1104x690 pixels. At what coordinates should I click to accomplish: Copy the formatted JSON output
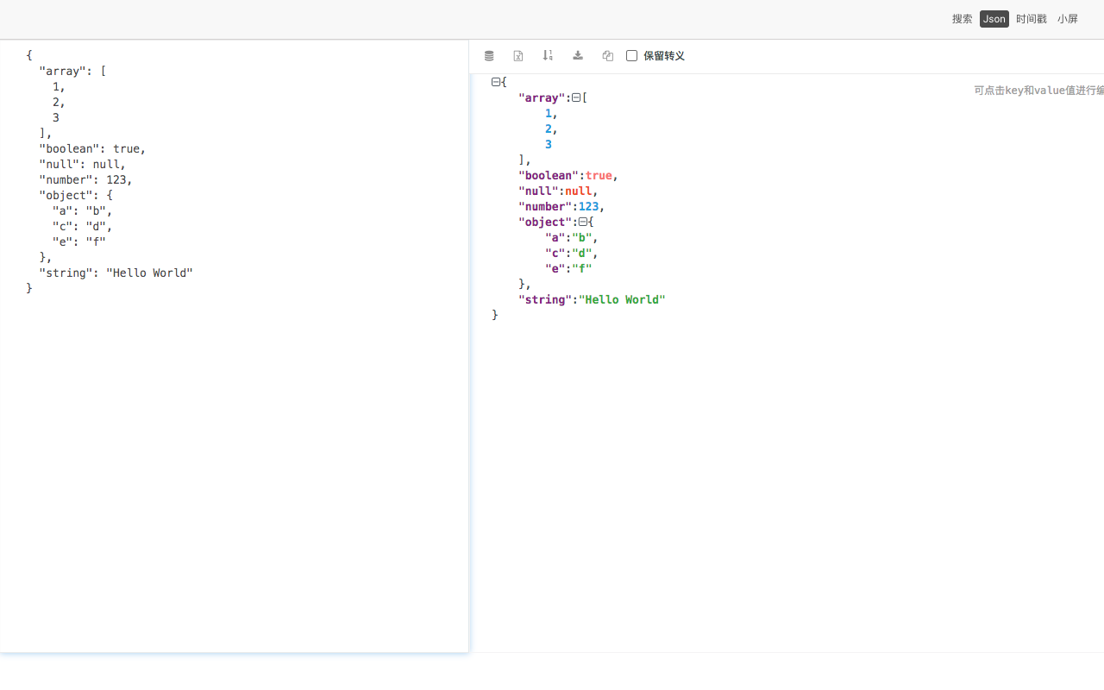tap(607, 55)
